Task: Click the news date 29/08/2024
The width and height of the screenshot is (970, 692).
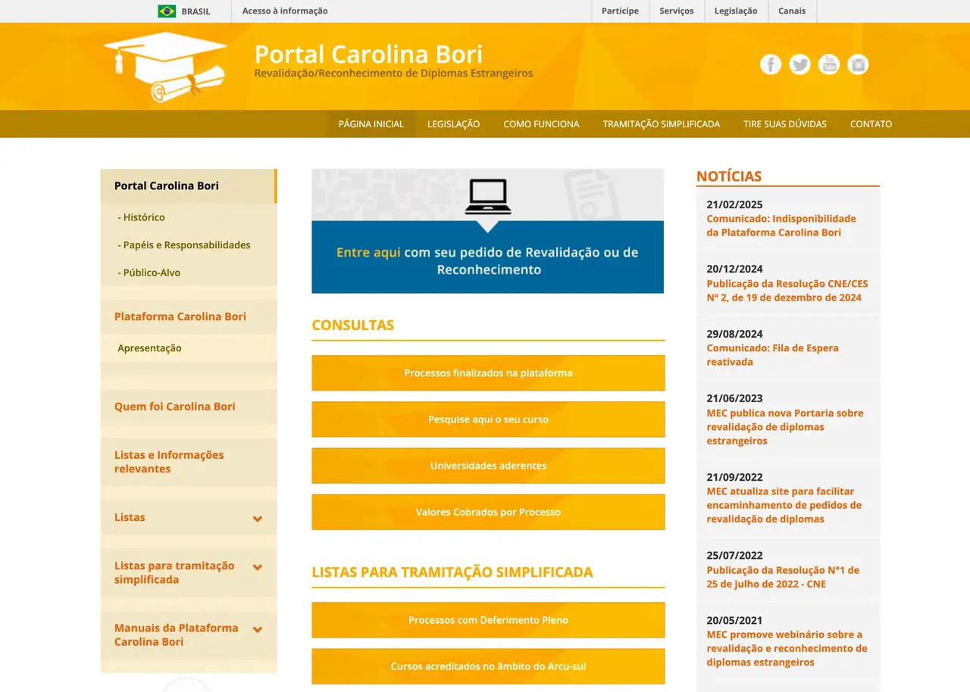Action: click(734, 334)
